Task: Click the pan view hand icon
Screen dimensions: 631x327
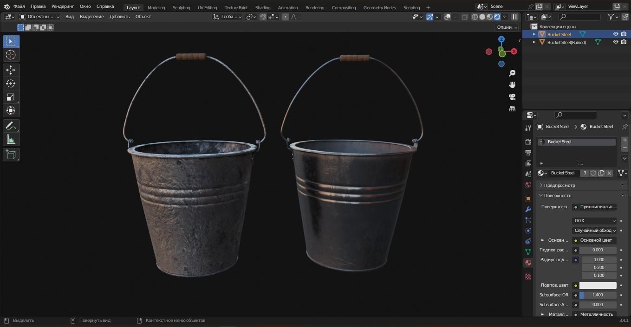Action: (x=512, y=85)
